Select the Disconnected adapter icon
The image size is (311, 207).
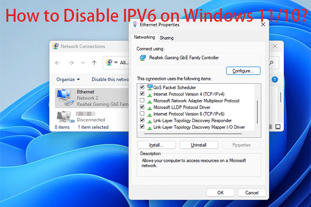65,116
